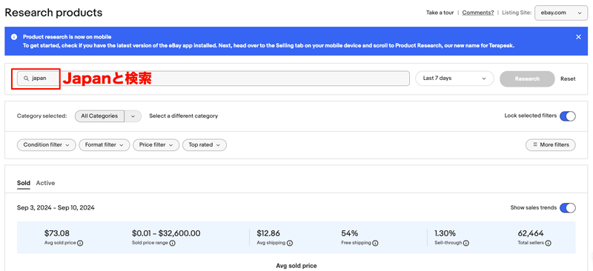The width and height of the screenshot is (593, 271).
Task: Open the Listing Site ebay.com dropdown
Action: 561,13
